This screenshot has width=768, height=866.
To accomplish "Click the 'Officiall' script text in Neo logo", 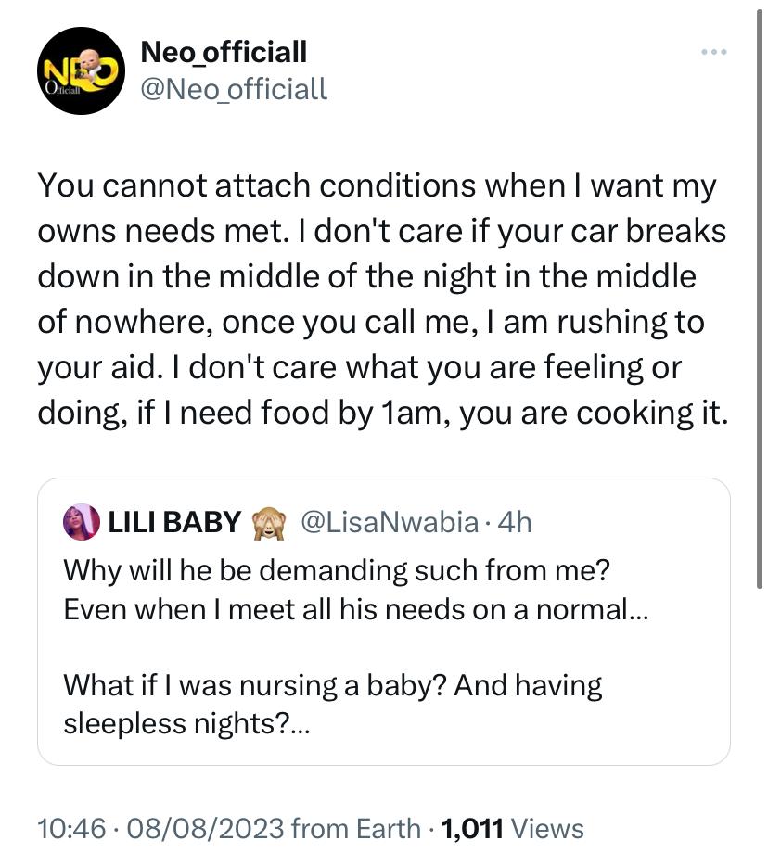I will [x=62, y=89].
